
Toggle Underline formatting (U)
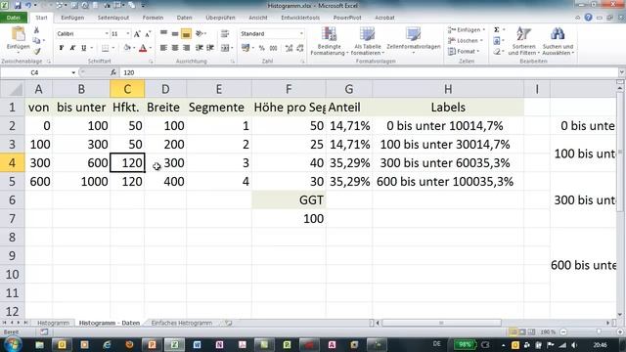click(x=83, y=48)
